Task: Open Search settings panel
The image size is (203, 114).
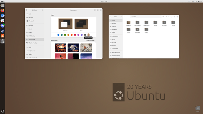Action: click(x=35, y=54)
